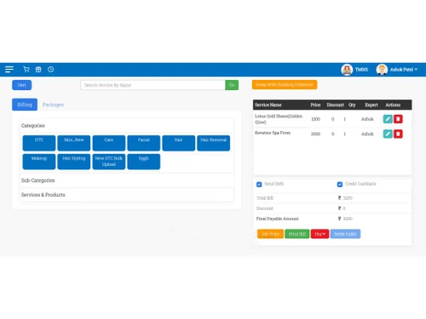Select the Skin_New category
Screen dimensions: 426x319
coord(74,143)
